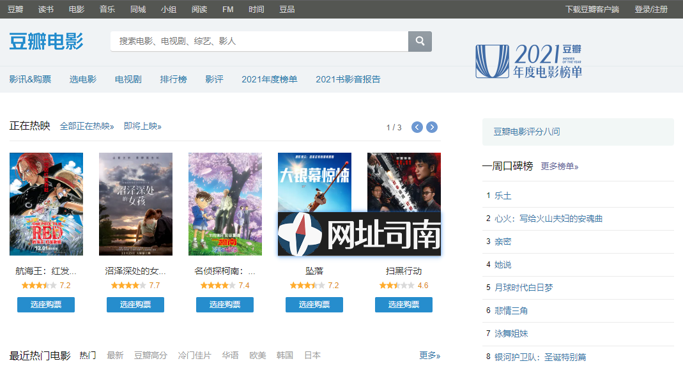683x368 pixels.
Task: Open the 航海王 movie poster
Action: 46,204
